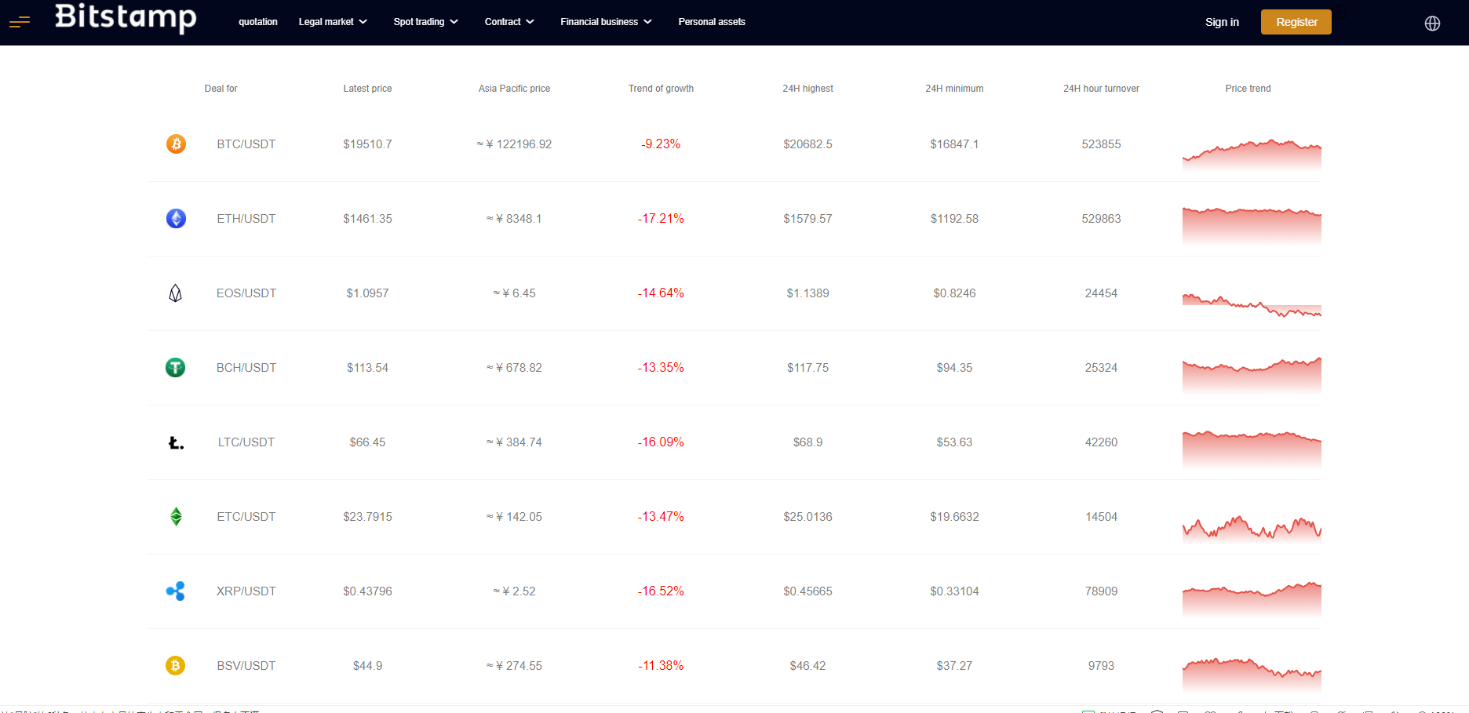
Task: Click the XRP ripple icon
Action: pyautogui.click(x=176, y=591)
